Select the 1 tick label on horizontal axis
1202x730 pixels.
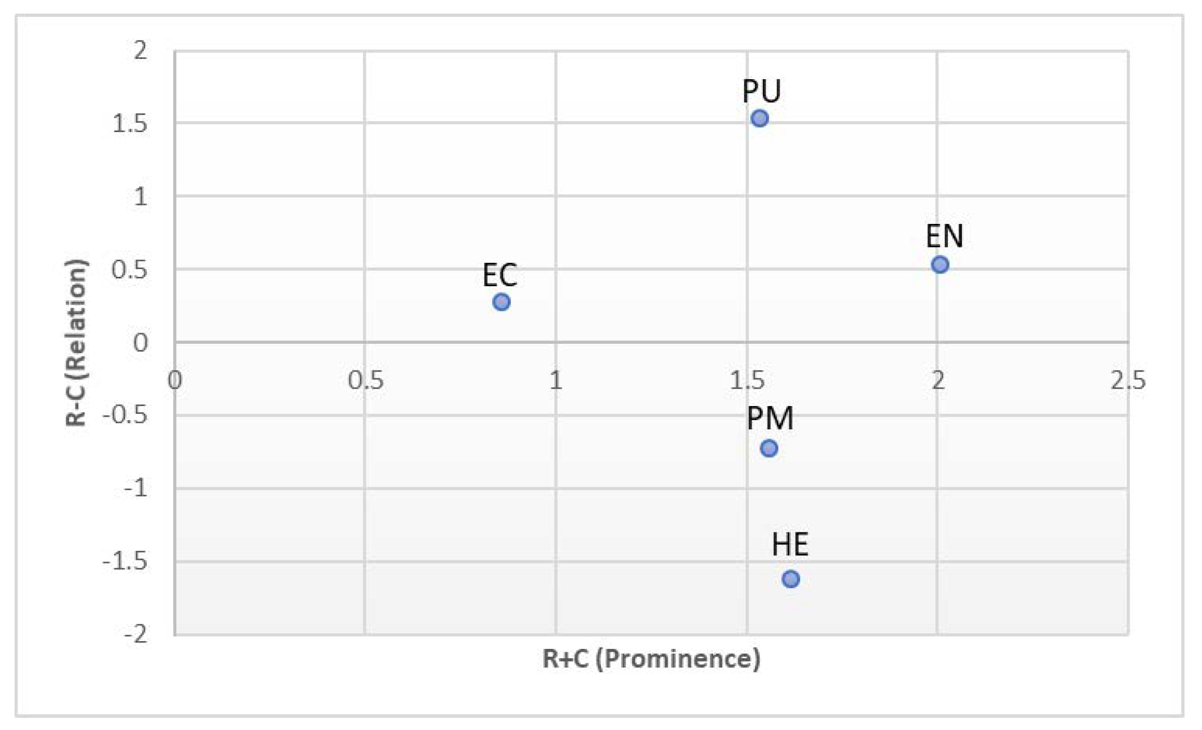click(x=556, y=380)
